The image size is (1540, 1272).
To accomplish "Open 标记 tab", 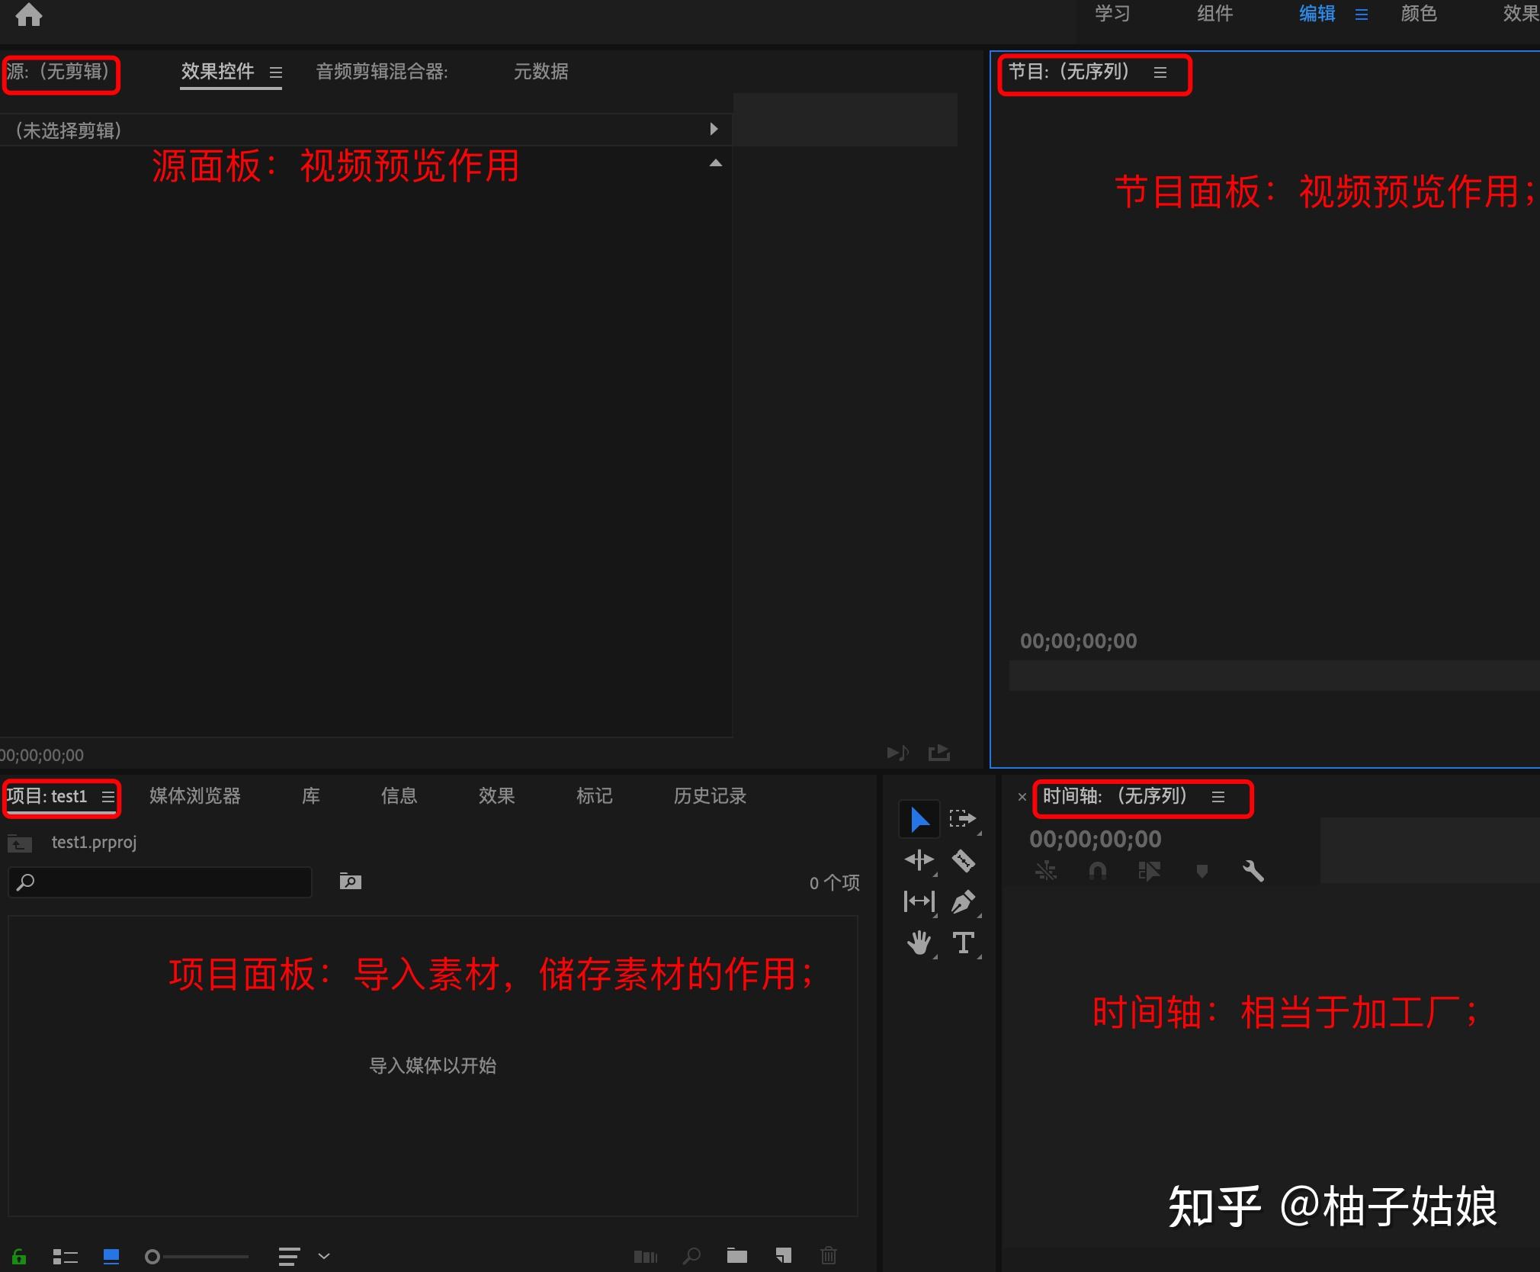I will [594, 796].
